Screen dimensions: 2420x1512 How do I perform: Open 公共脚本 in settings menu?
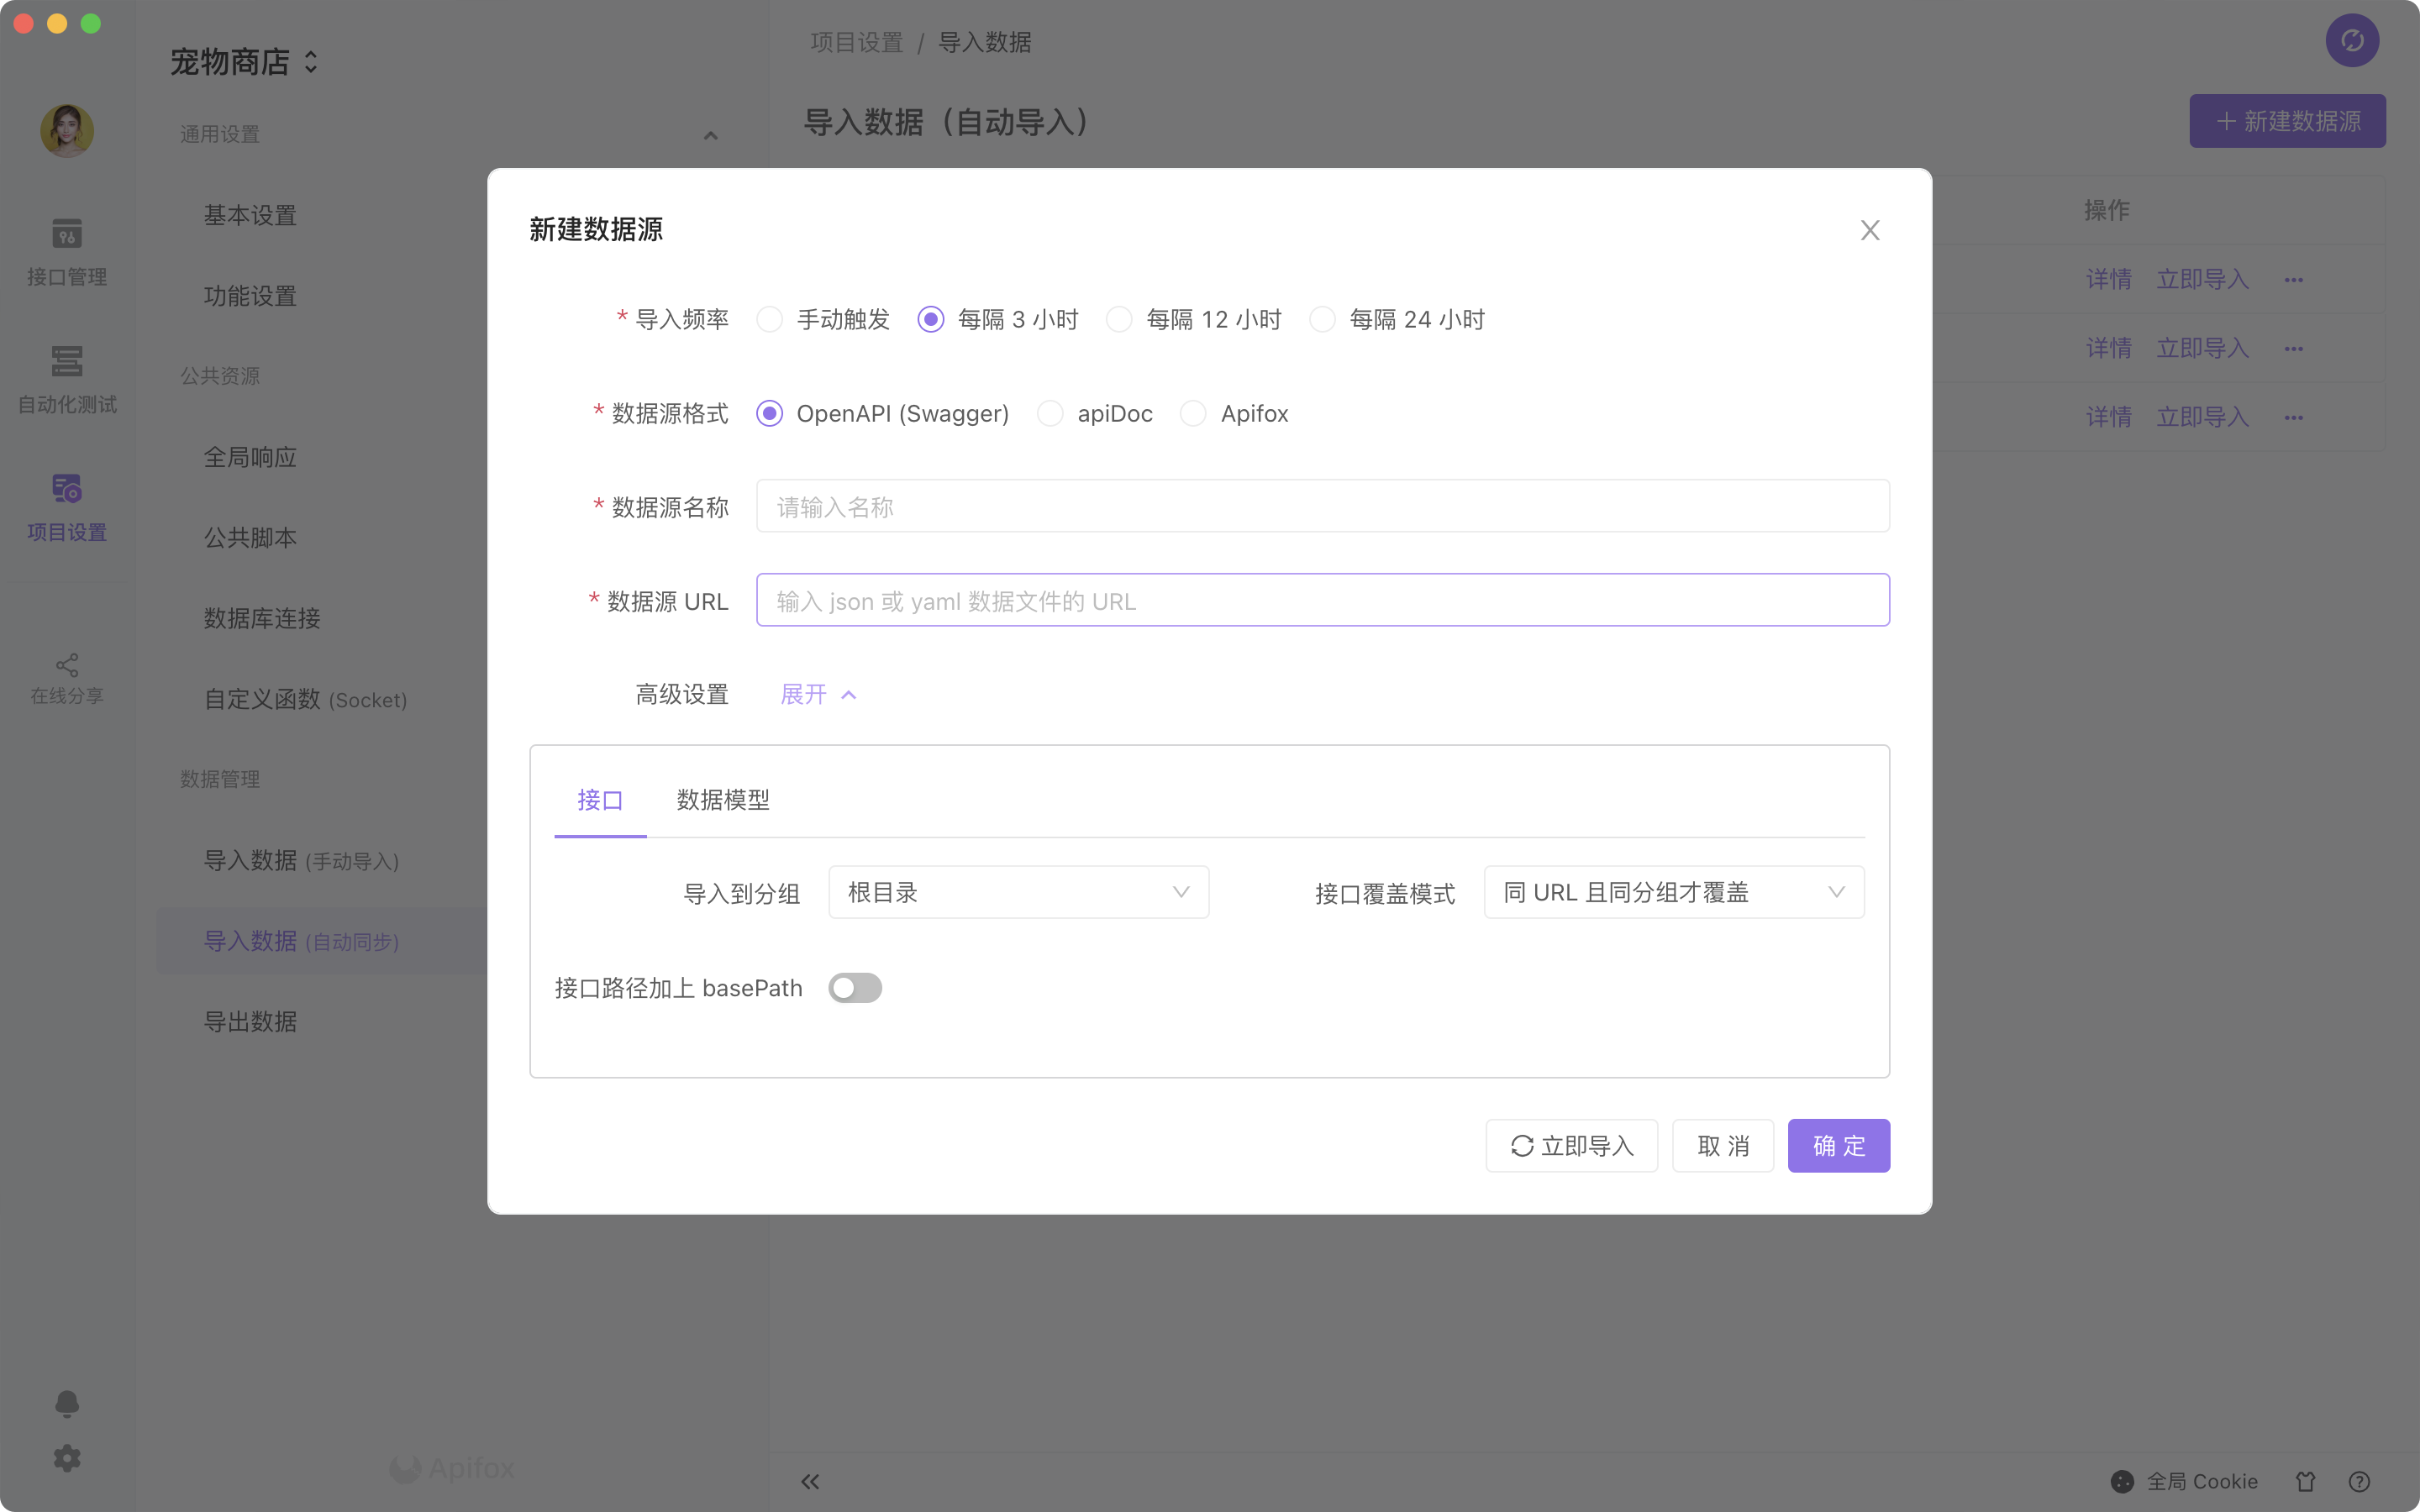(250, 538)
